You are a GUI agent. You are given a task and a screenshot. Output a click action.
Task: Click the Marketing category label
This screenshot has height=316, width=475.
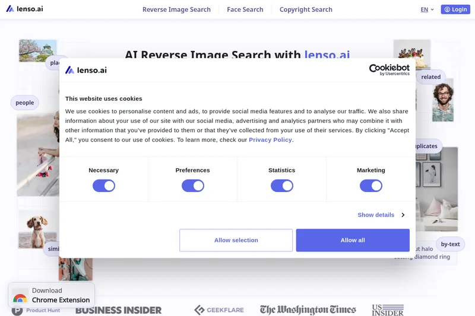370,170
